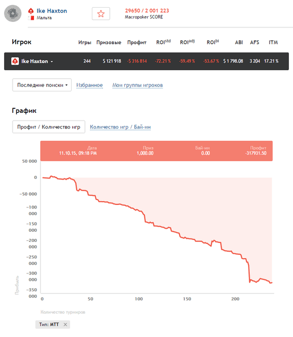Open Мои группы игроков link

click(x=138, y=85)
